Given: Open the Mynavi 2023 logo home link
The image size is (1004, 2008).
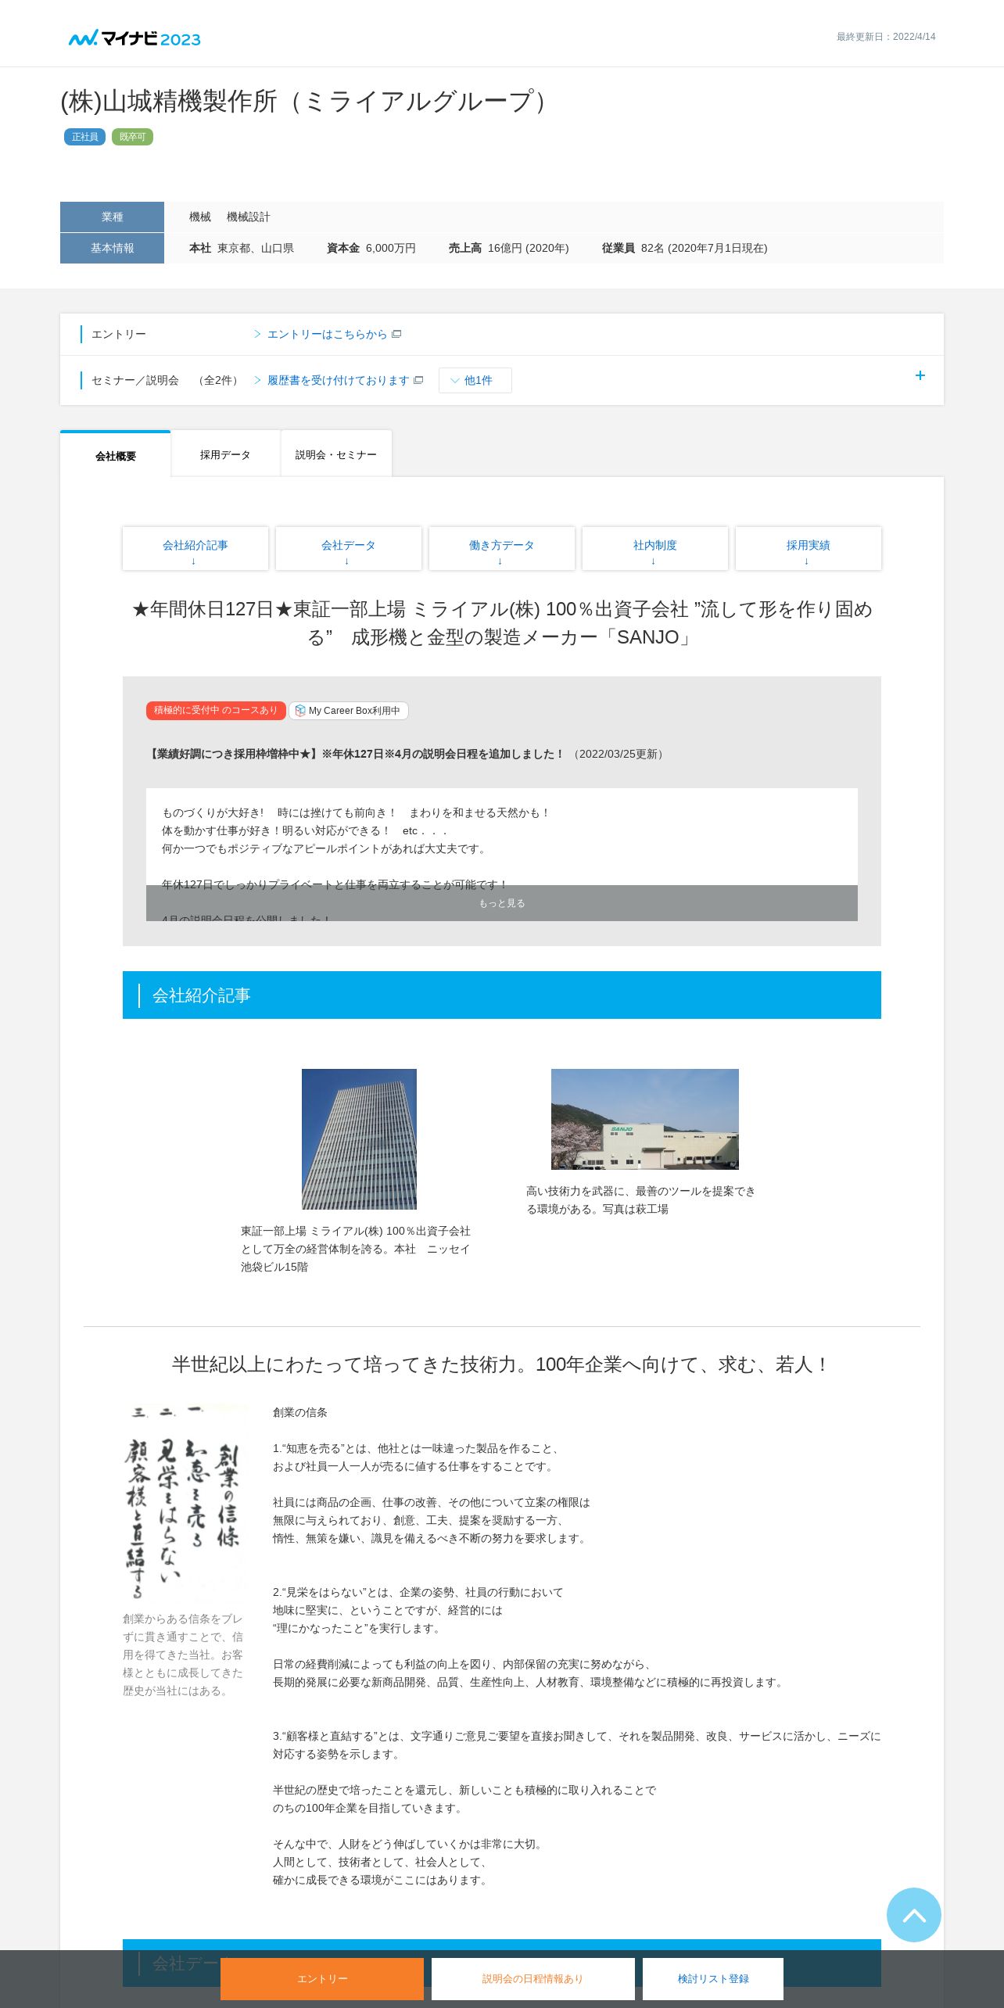Looking at the screenshot, I should pos(134,38).
